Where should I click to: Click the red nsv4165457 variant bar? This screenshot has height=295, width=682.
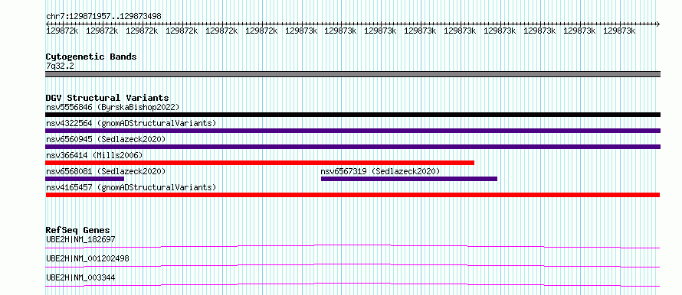[352, 195]
